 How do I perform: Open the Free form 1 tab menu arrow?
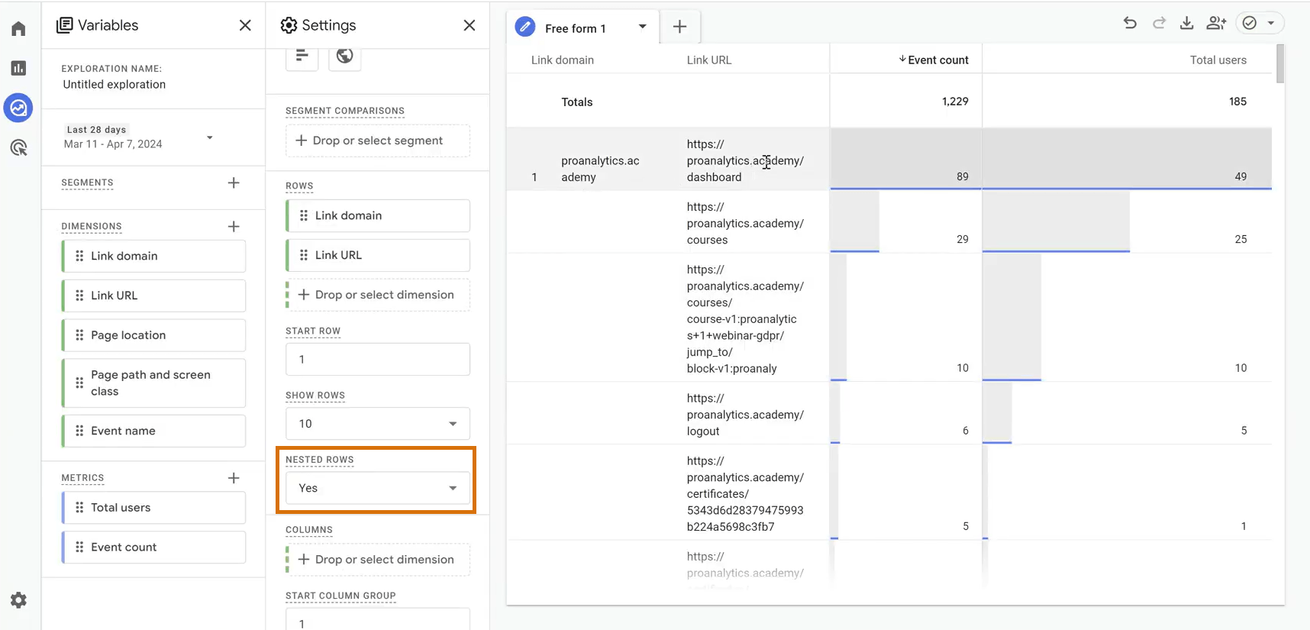[x=642, y=27]
